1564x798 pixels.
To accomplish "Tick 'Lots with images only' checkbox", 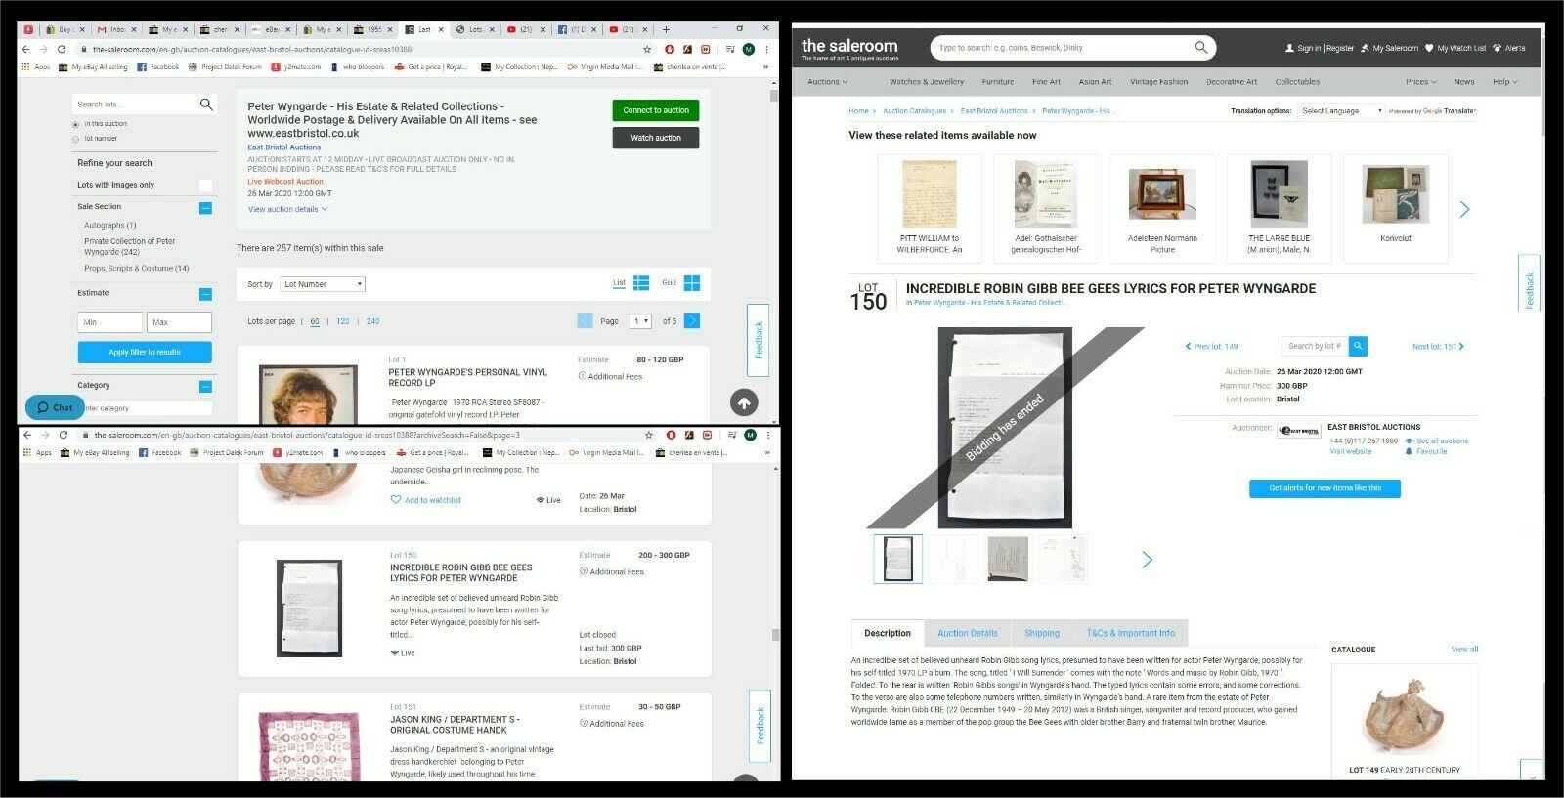I will pos(205,185).
